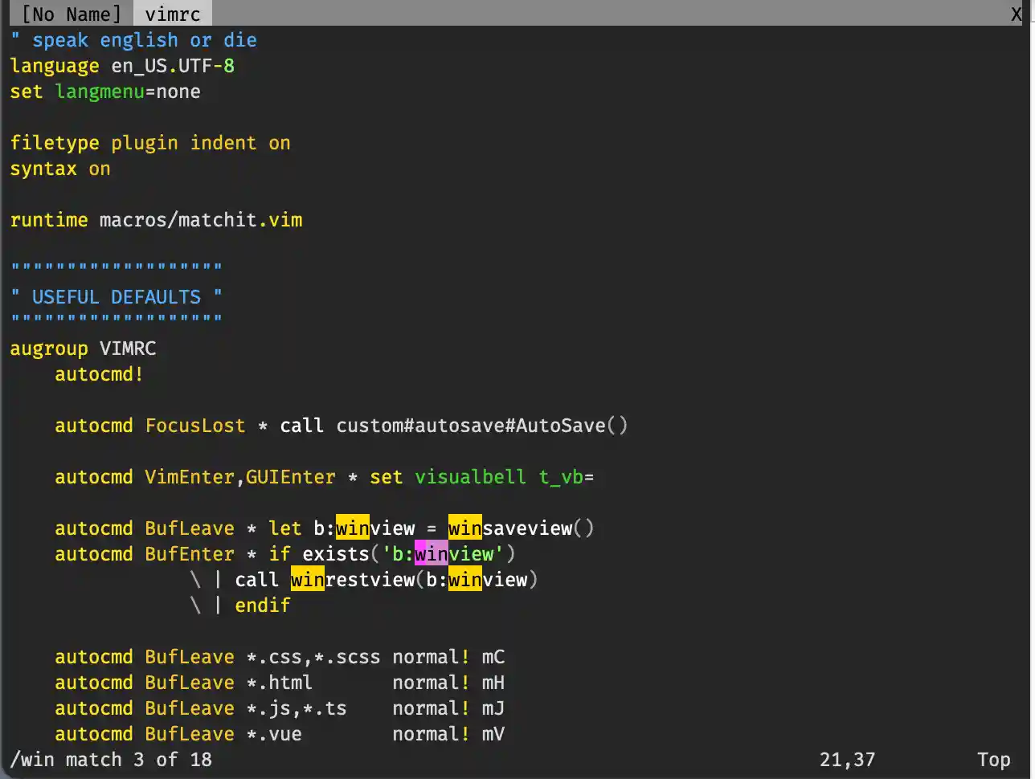The height and width of the screenshot is (779, 1035).
Task: Place cursor on 'winsaveview' highlighted match
Action: point(521,528)
